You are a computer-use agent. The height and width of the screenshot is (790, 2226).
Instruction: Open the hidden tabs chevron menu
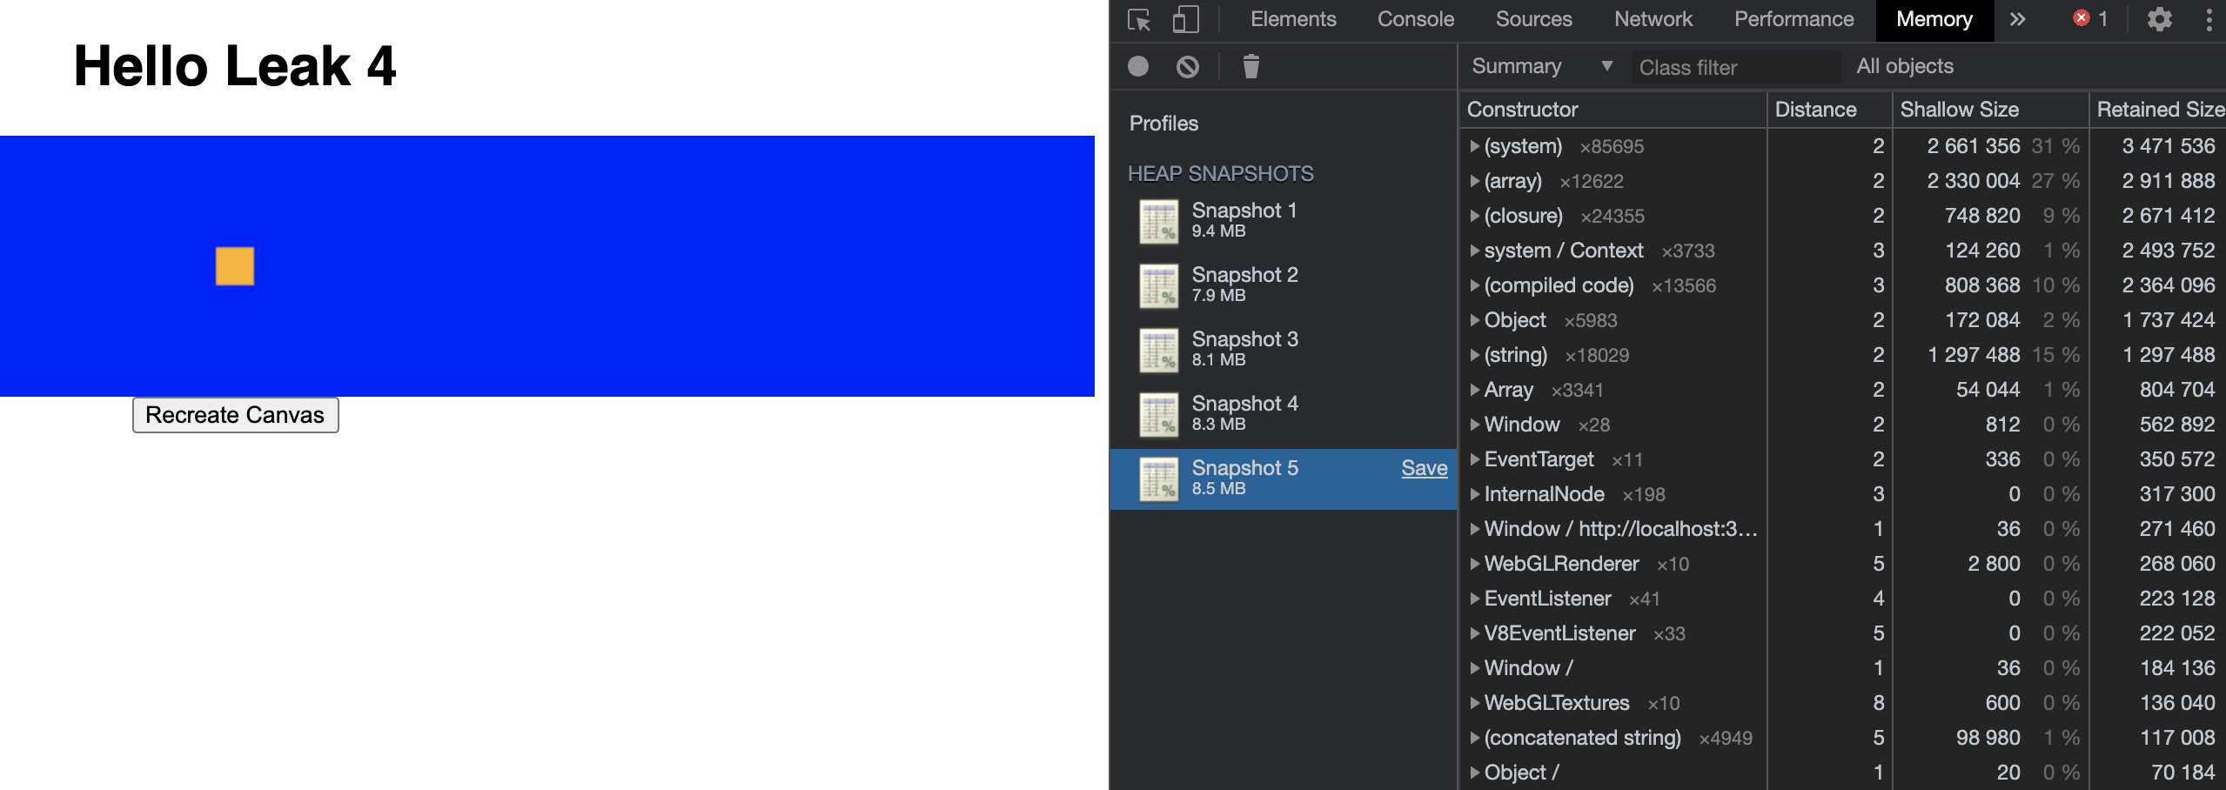pos(2017,19)
